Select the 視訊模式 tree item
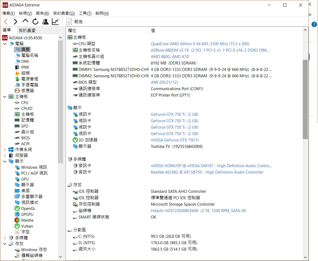Image resolution: width=318 pixels, height=261 pixels. (30, 203)
